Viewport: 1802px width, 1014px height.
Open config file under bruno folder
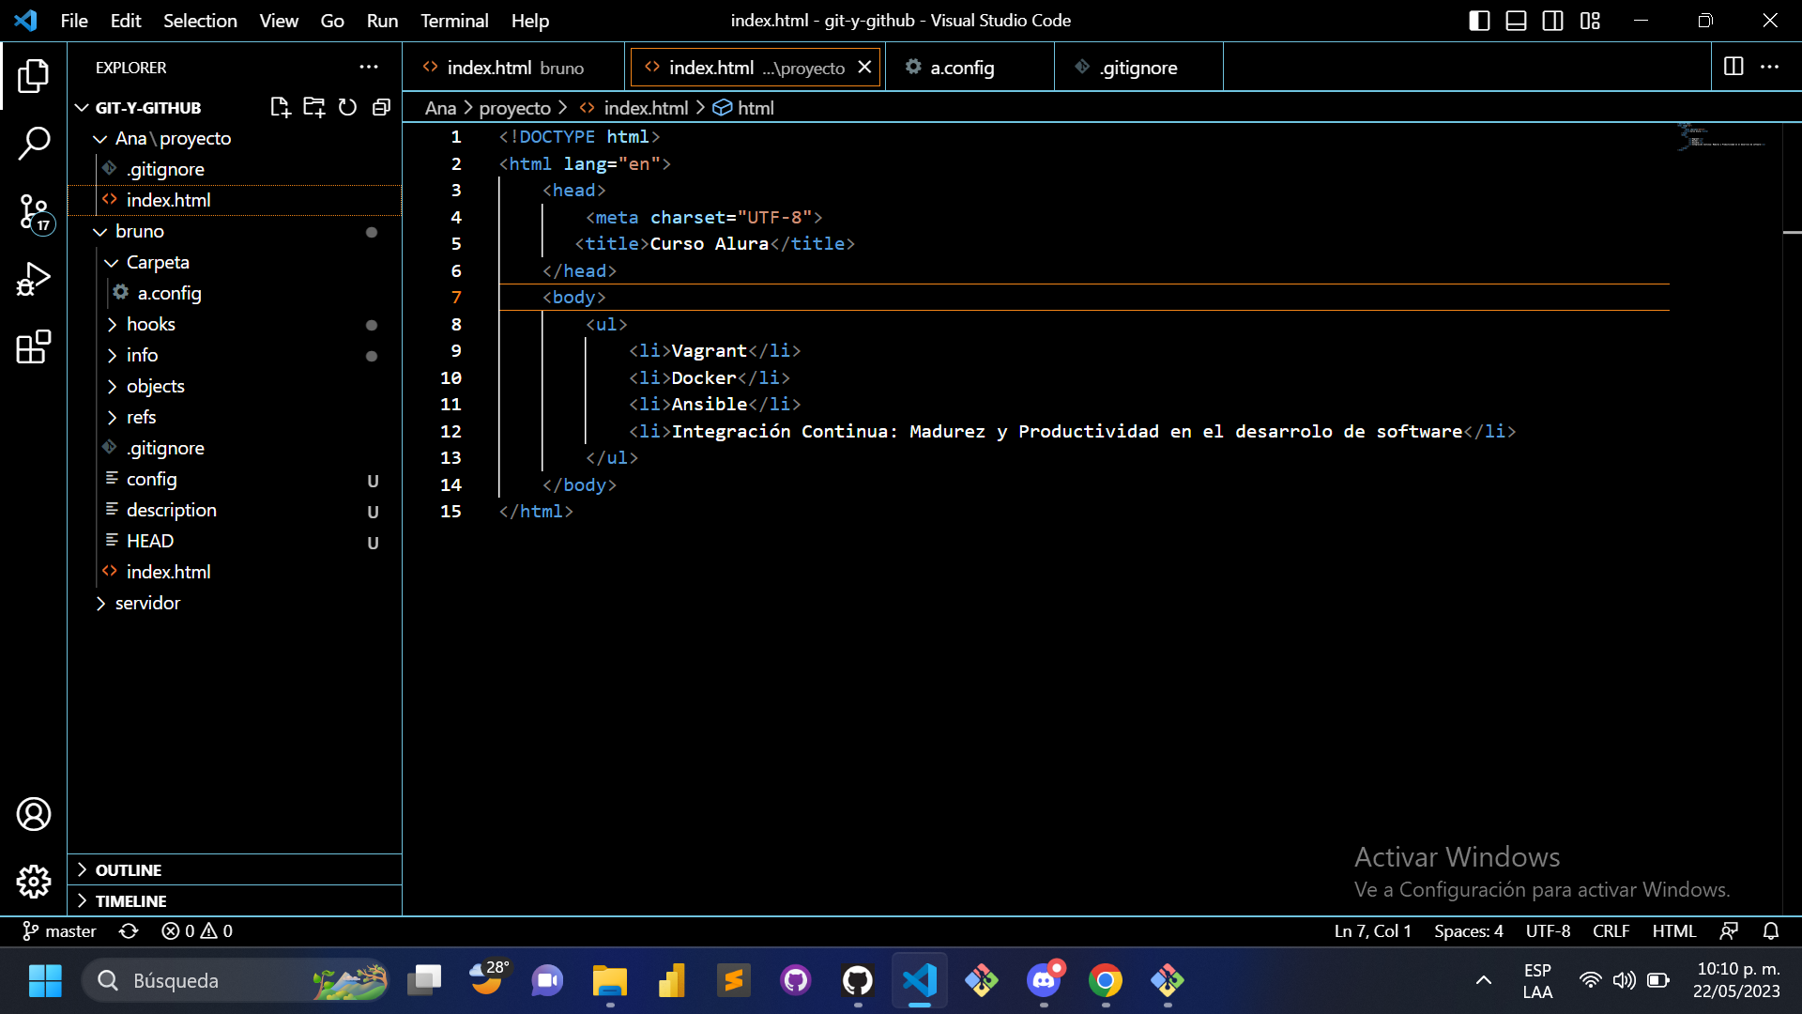235,479
